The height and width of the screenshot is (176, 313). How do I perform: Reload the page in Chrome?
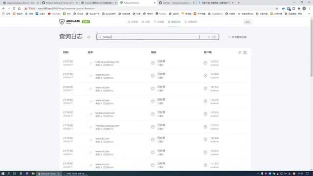tap(14, 9)
